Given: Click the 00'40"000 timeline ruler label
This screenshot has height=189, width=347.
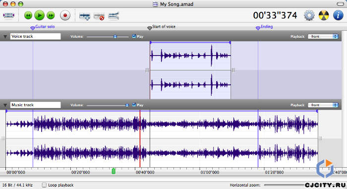Looking at the screenshot, I should [x=145, y=172].
